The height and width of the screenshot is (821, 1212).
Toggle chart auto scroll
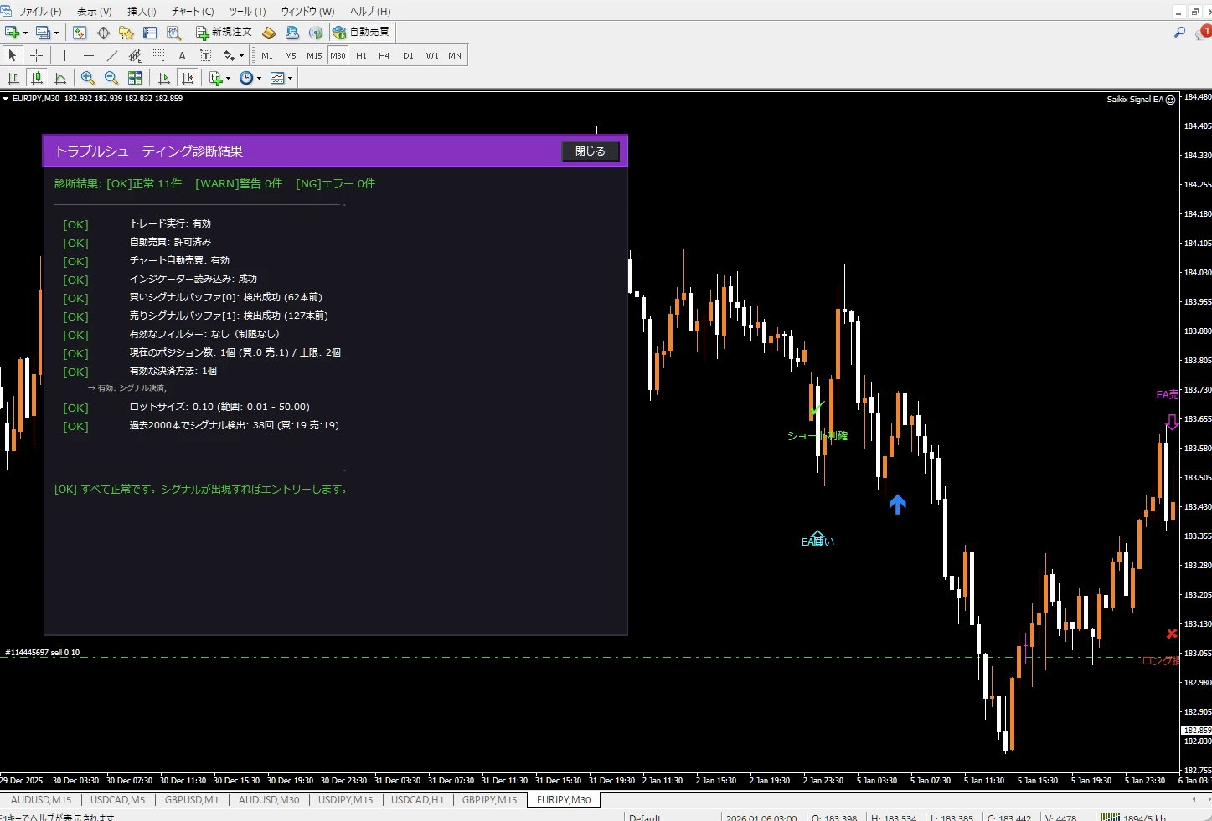(x=164, y=77)
